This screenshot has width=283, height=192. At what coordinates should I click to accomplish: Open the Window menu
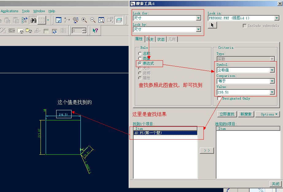pos(39,11)
